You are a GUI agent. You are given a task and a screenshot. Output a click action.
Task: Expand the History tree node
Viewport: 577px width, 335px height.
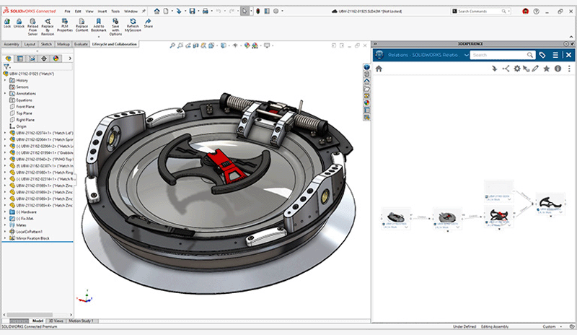pyautogui.click(x=5, y=80)
